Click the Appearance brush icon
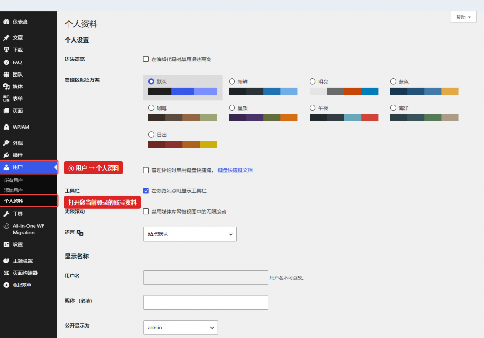This screenshot has width=484, height=338. [6, 143]
